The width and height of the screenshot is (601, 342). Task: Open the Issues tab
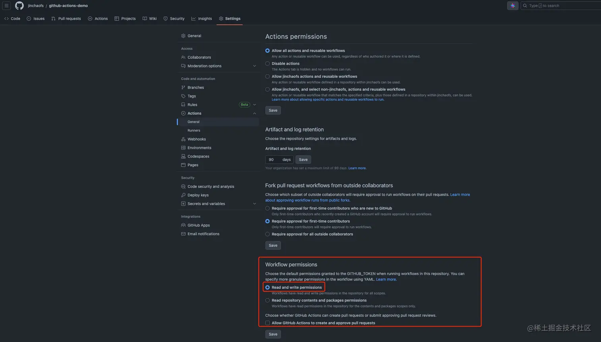(x=35, y=19)
